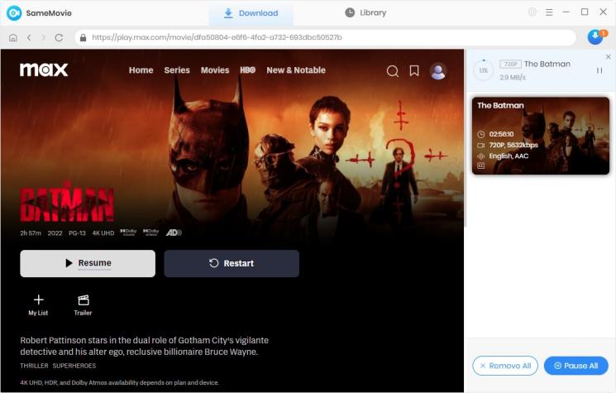Viewport: 616px width, 393px height.
Task: Click the Max logo
Action: pos(44,70)
